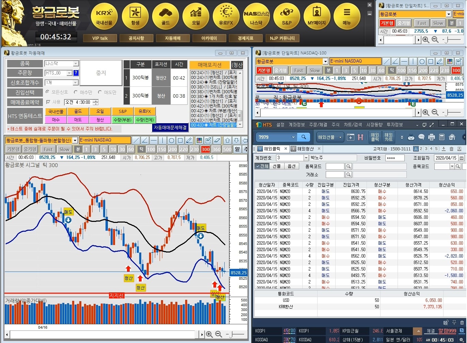Select the horizontal line tool in main chart

(x=154, y=140)
